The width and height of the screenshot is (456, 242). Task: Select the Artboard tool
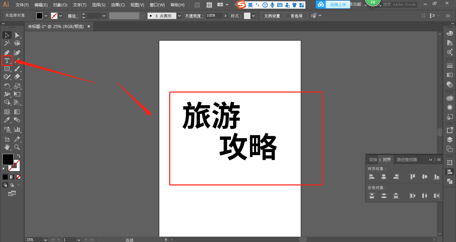(x=7, y=139)
